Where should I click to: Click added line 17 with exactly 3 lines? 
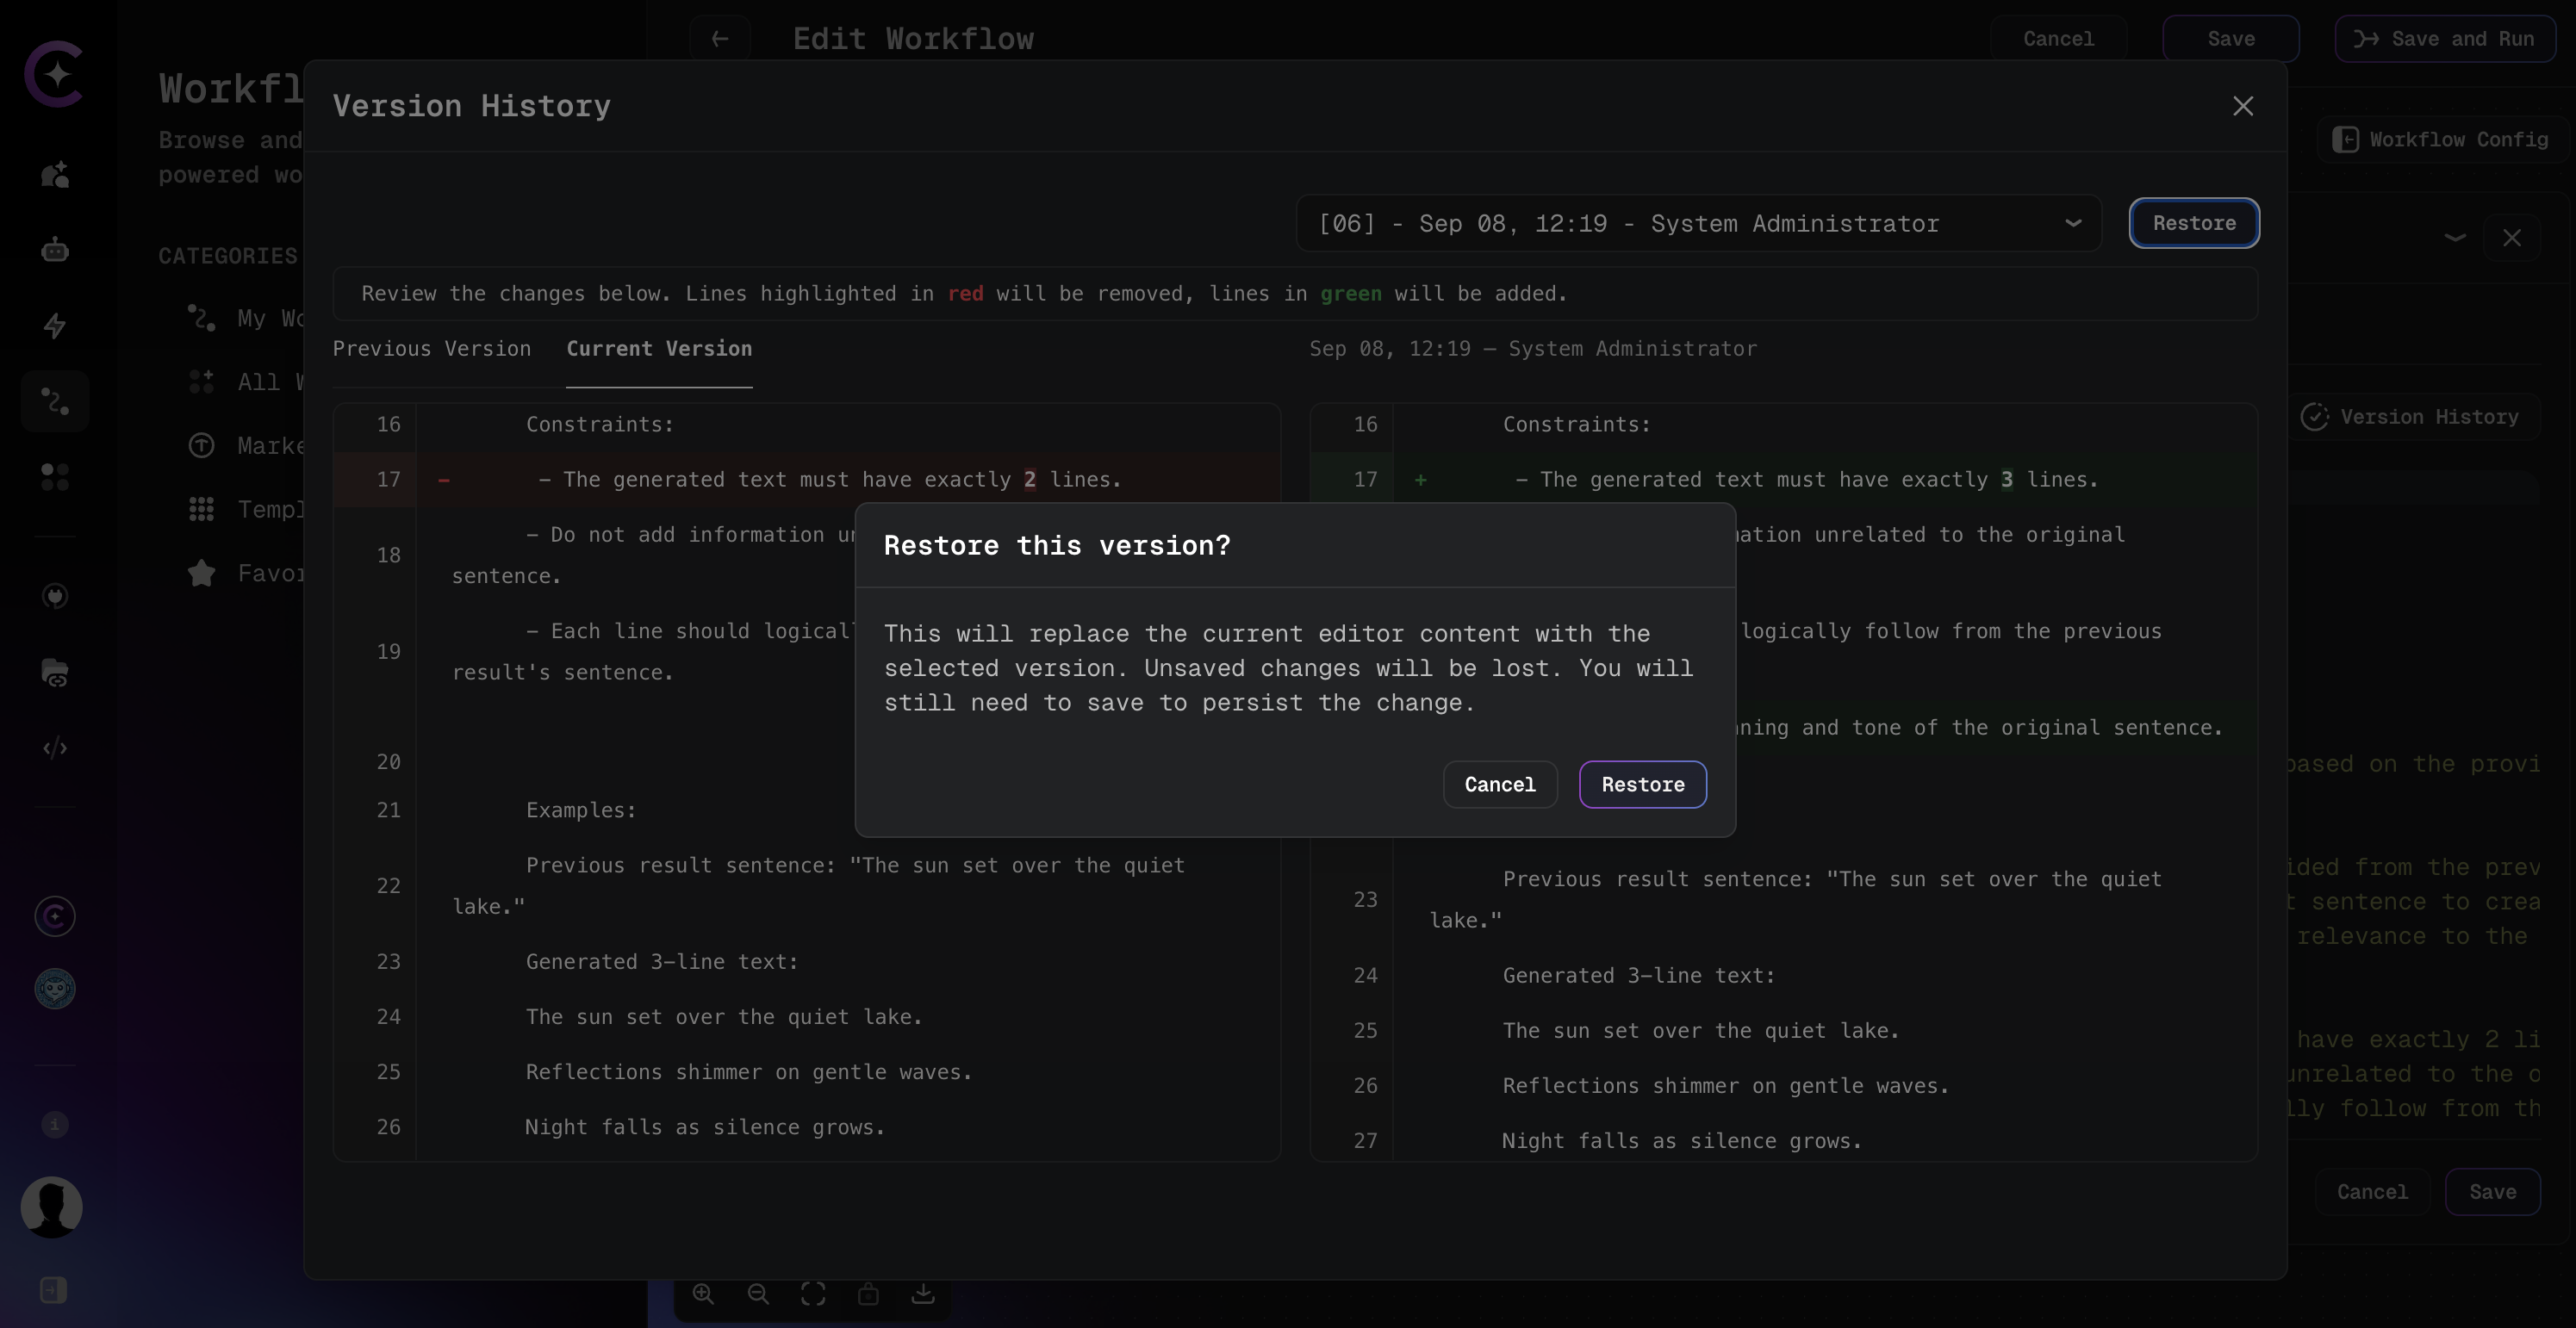(x=1783, y=480)
